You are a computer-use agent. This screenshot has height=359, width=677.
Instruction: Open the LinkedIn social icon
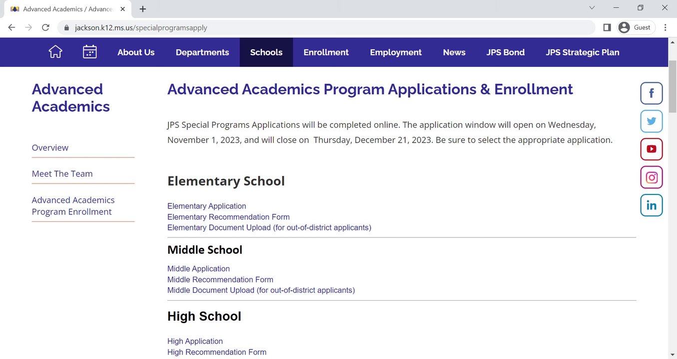[652, 205]
